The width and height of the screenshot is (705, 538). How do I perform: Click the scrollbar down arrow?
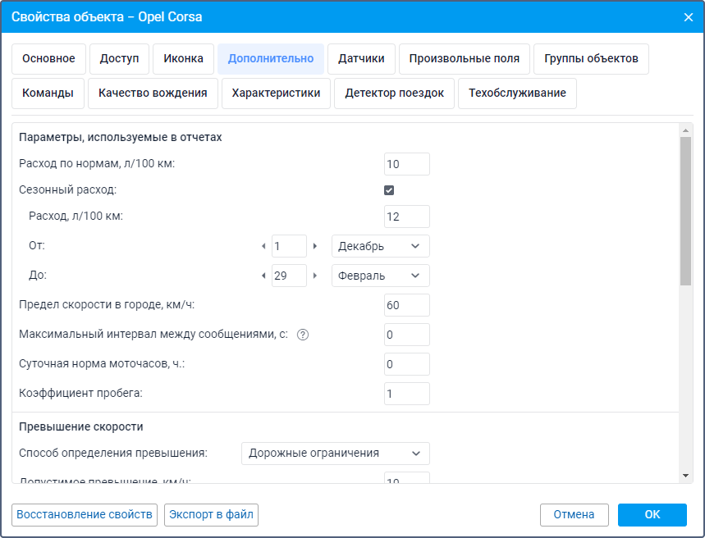coord(685,476)
